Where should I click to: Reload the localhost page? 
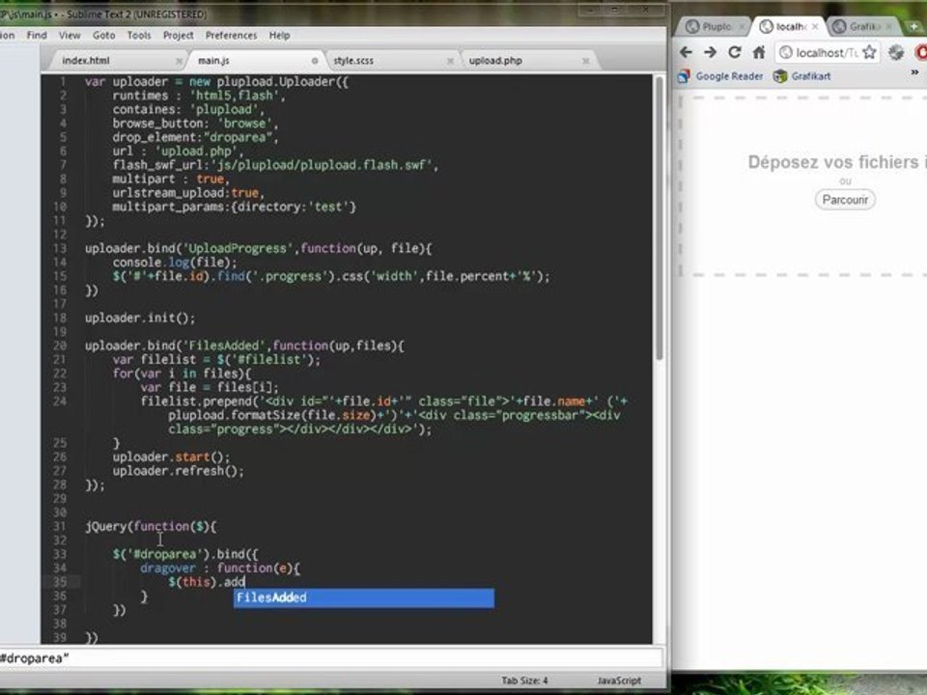click(735, 52)
